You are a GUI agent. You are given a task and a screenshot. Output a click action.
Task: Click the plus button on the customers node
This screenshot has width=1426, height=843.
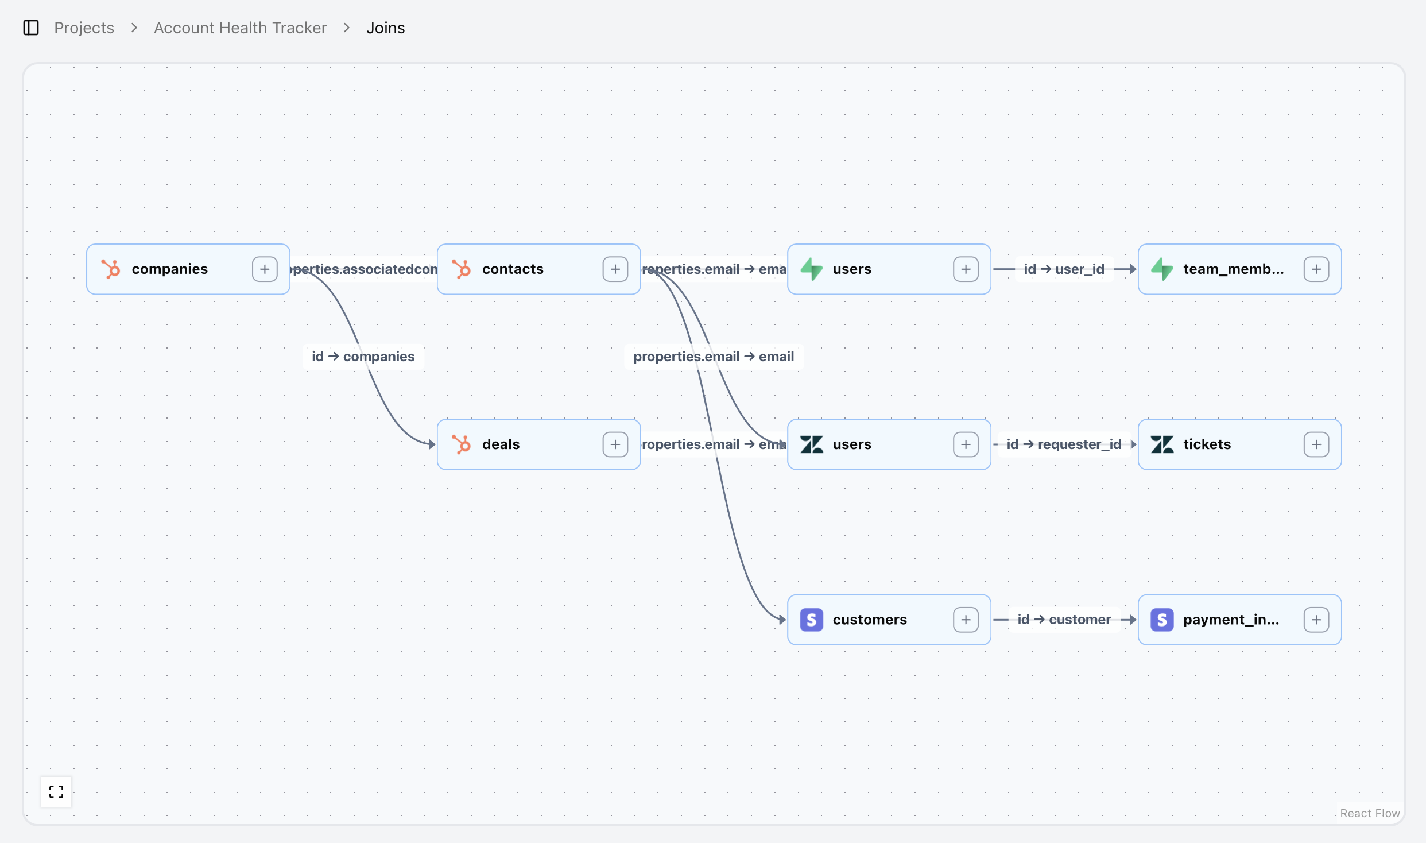[x=966, y=620]
